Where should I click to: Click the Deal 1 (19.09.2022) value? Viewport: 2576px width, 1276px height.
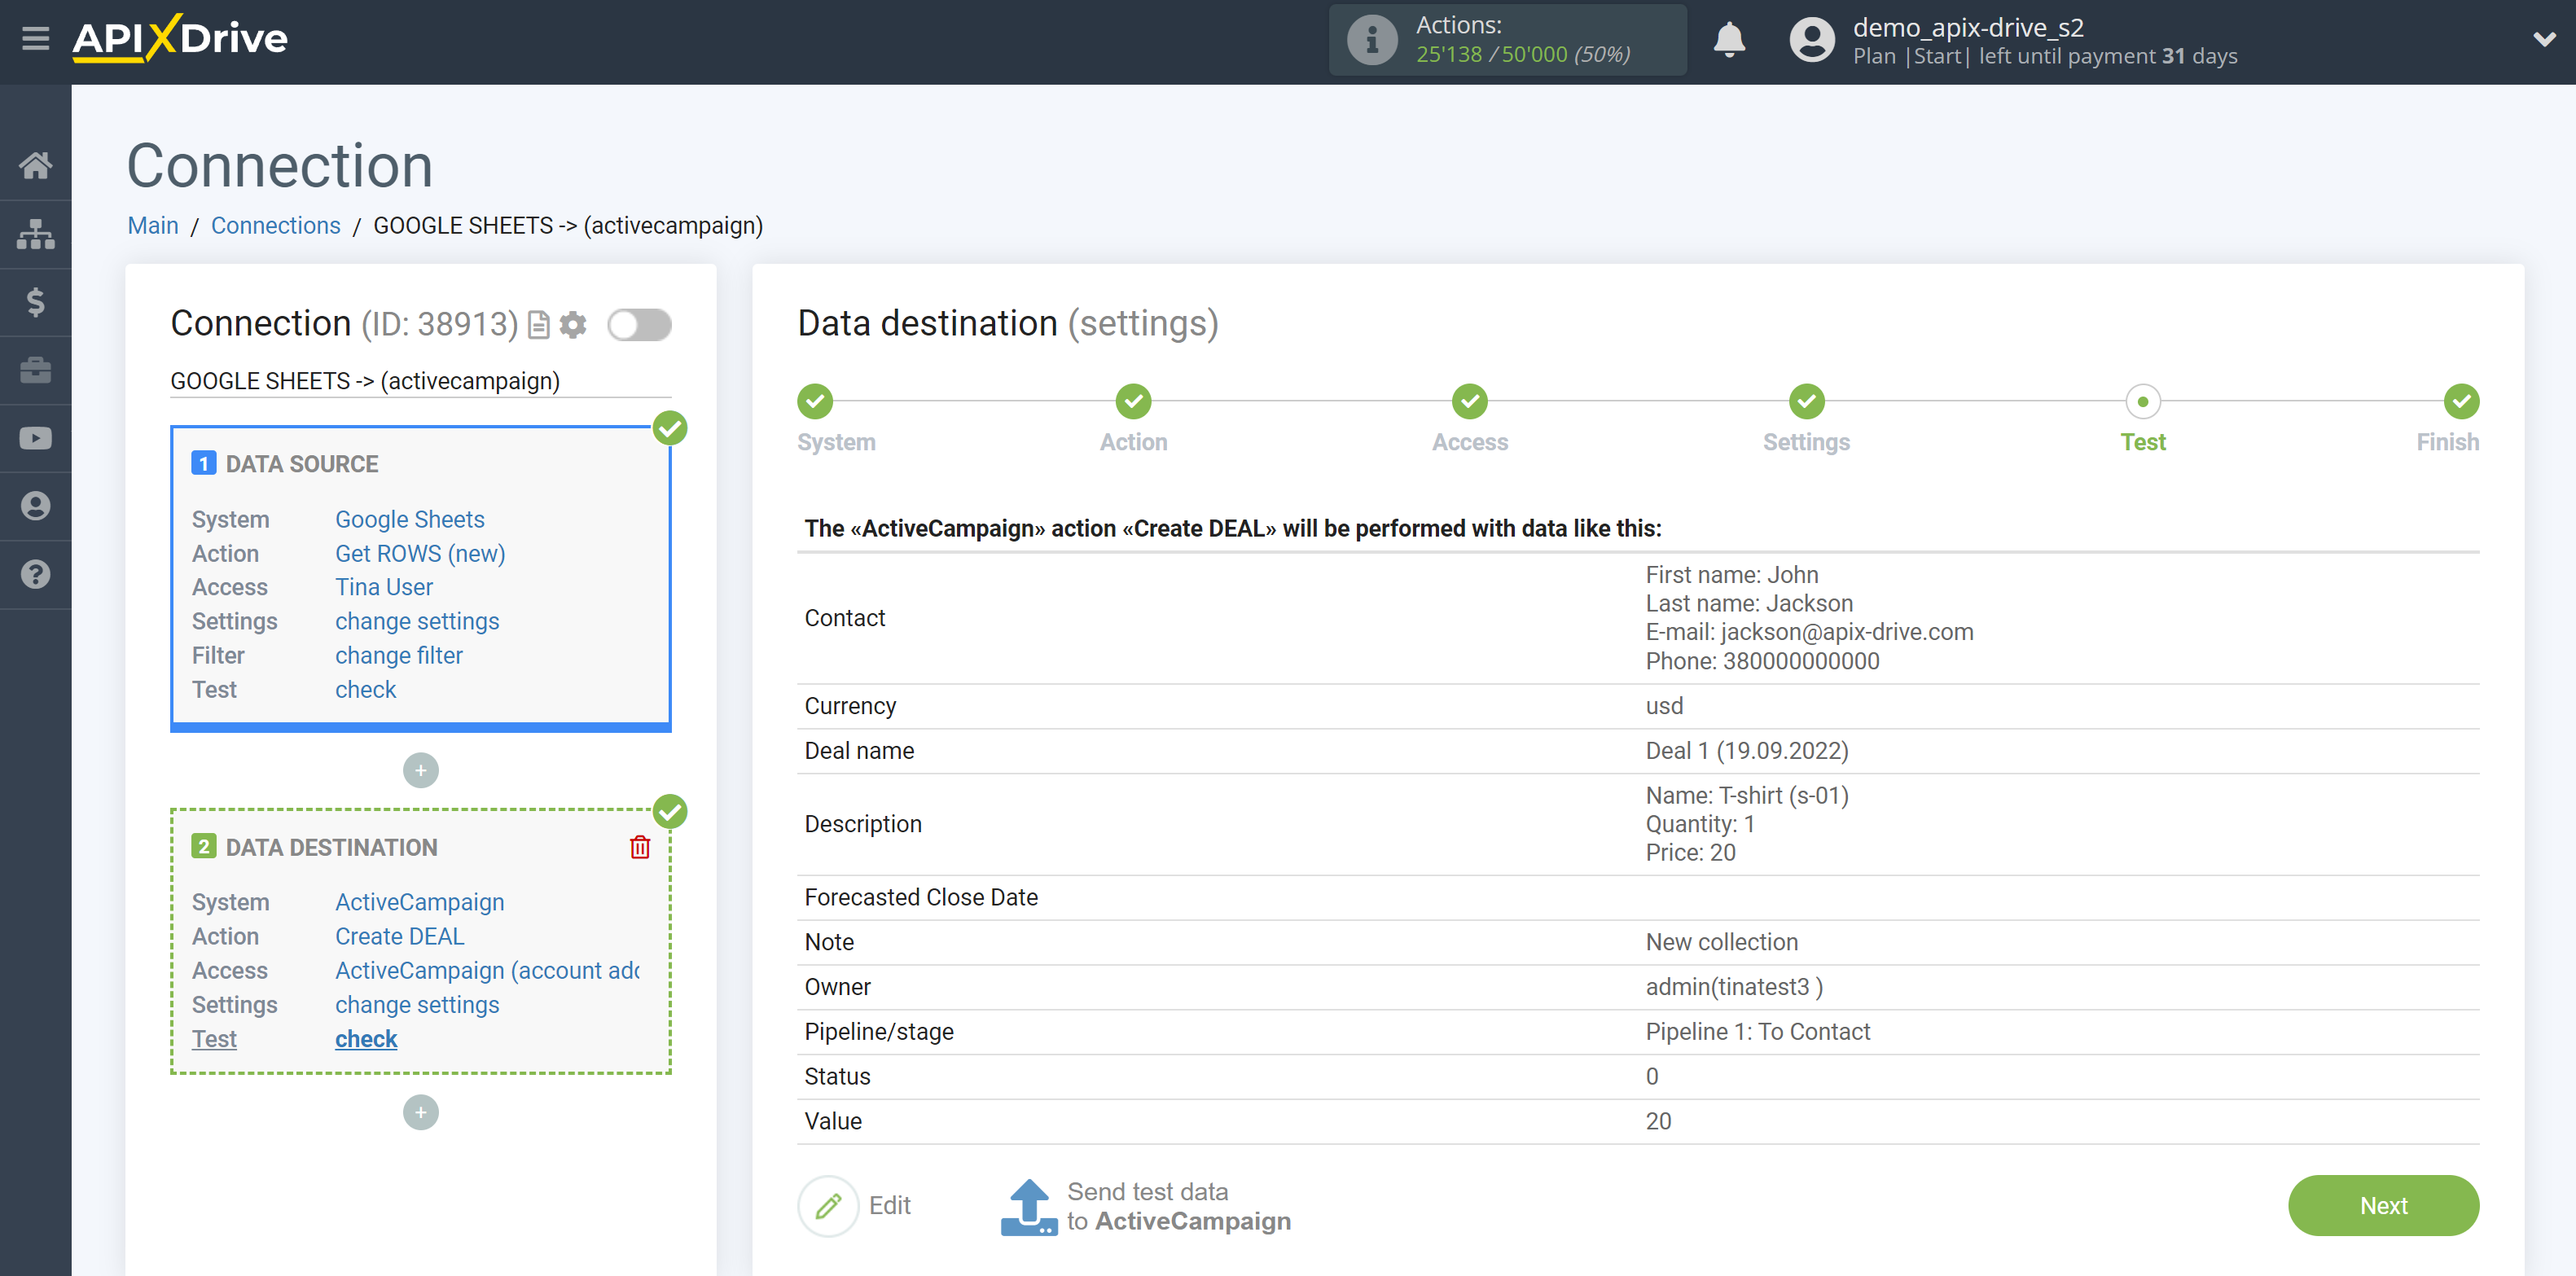click(1747, 751)
